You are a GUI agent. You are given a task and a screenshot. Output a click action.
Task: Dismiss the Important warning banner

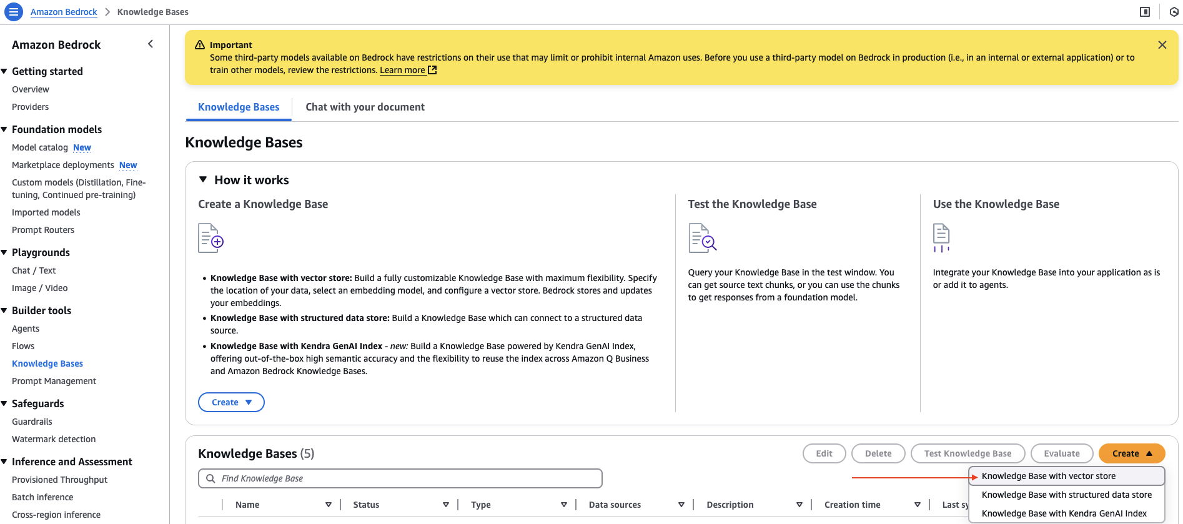pos(1162,45)
